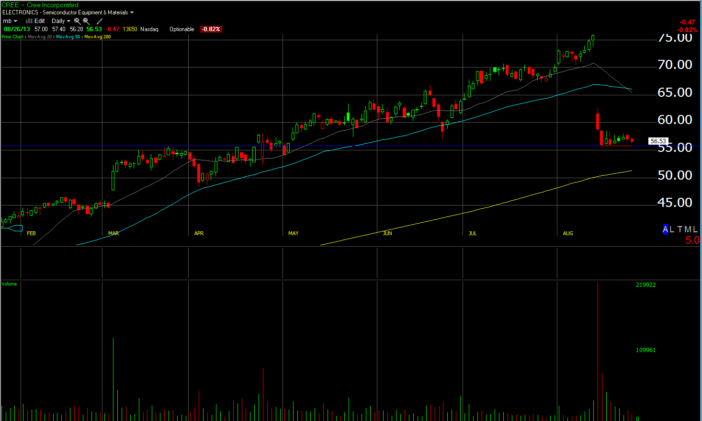The width and height of the screenshot is (702, 421).
Task: Select the pencil drawing tool
Action: [x=100, y=21]
